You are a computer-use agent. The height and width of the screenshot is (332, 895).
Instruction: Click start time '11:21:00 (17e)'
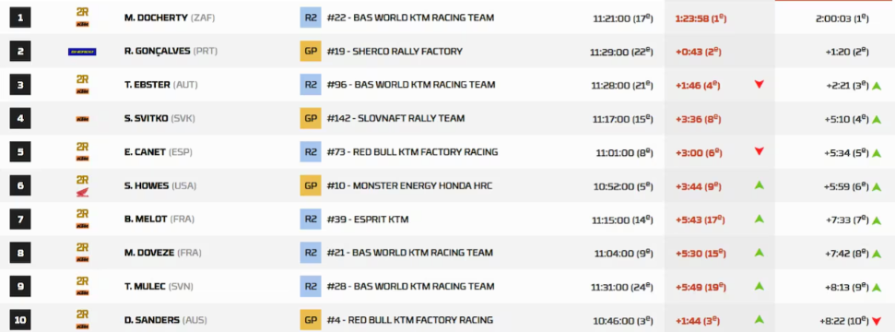coord(623,18)
